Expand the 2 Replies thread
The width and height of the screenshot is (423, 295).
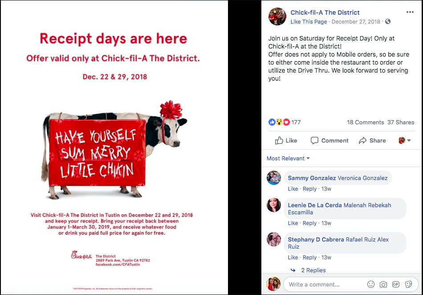(313, 270)
